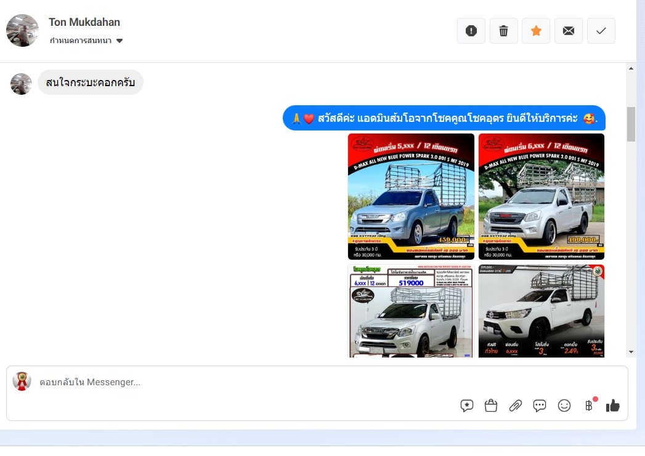The image size is (645, 456).
Task: Attach a file with paperclip icon
Action: pos(516,406)
